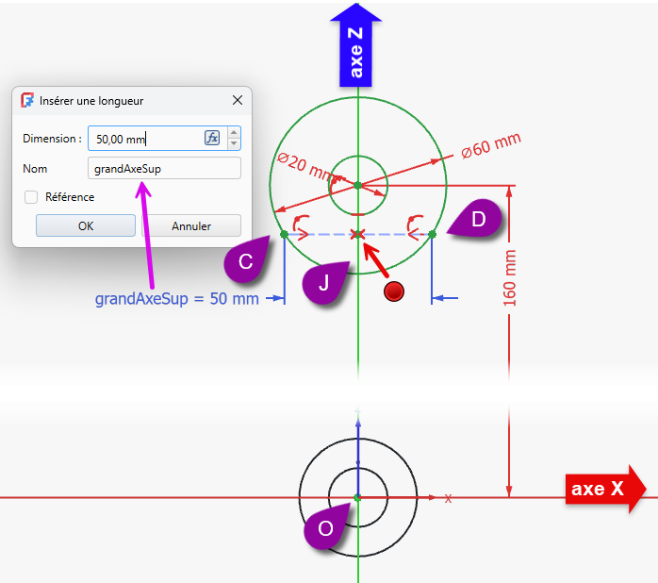The width and height of the screenshot is (658, 583).
Task: Close the Insérer une longueur dialog
Action: click(x=237, y=100)
